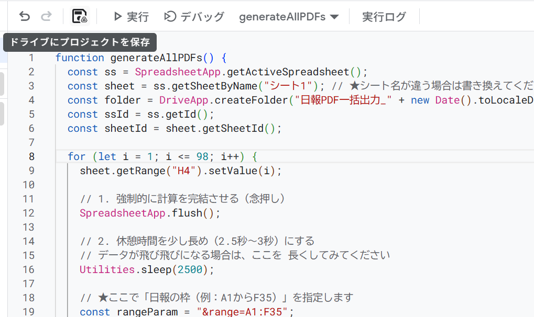Click the "&range=A1:F35" string value

tap(242, 312)
